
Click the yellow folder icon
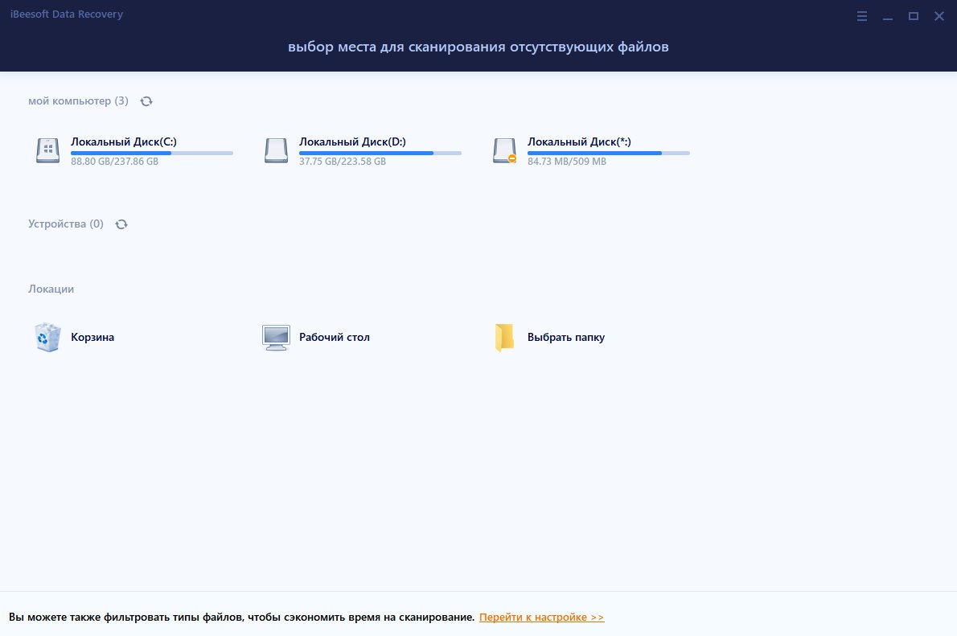point(504,338)
